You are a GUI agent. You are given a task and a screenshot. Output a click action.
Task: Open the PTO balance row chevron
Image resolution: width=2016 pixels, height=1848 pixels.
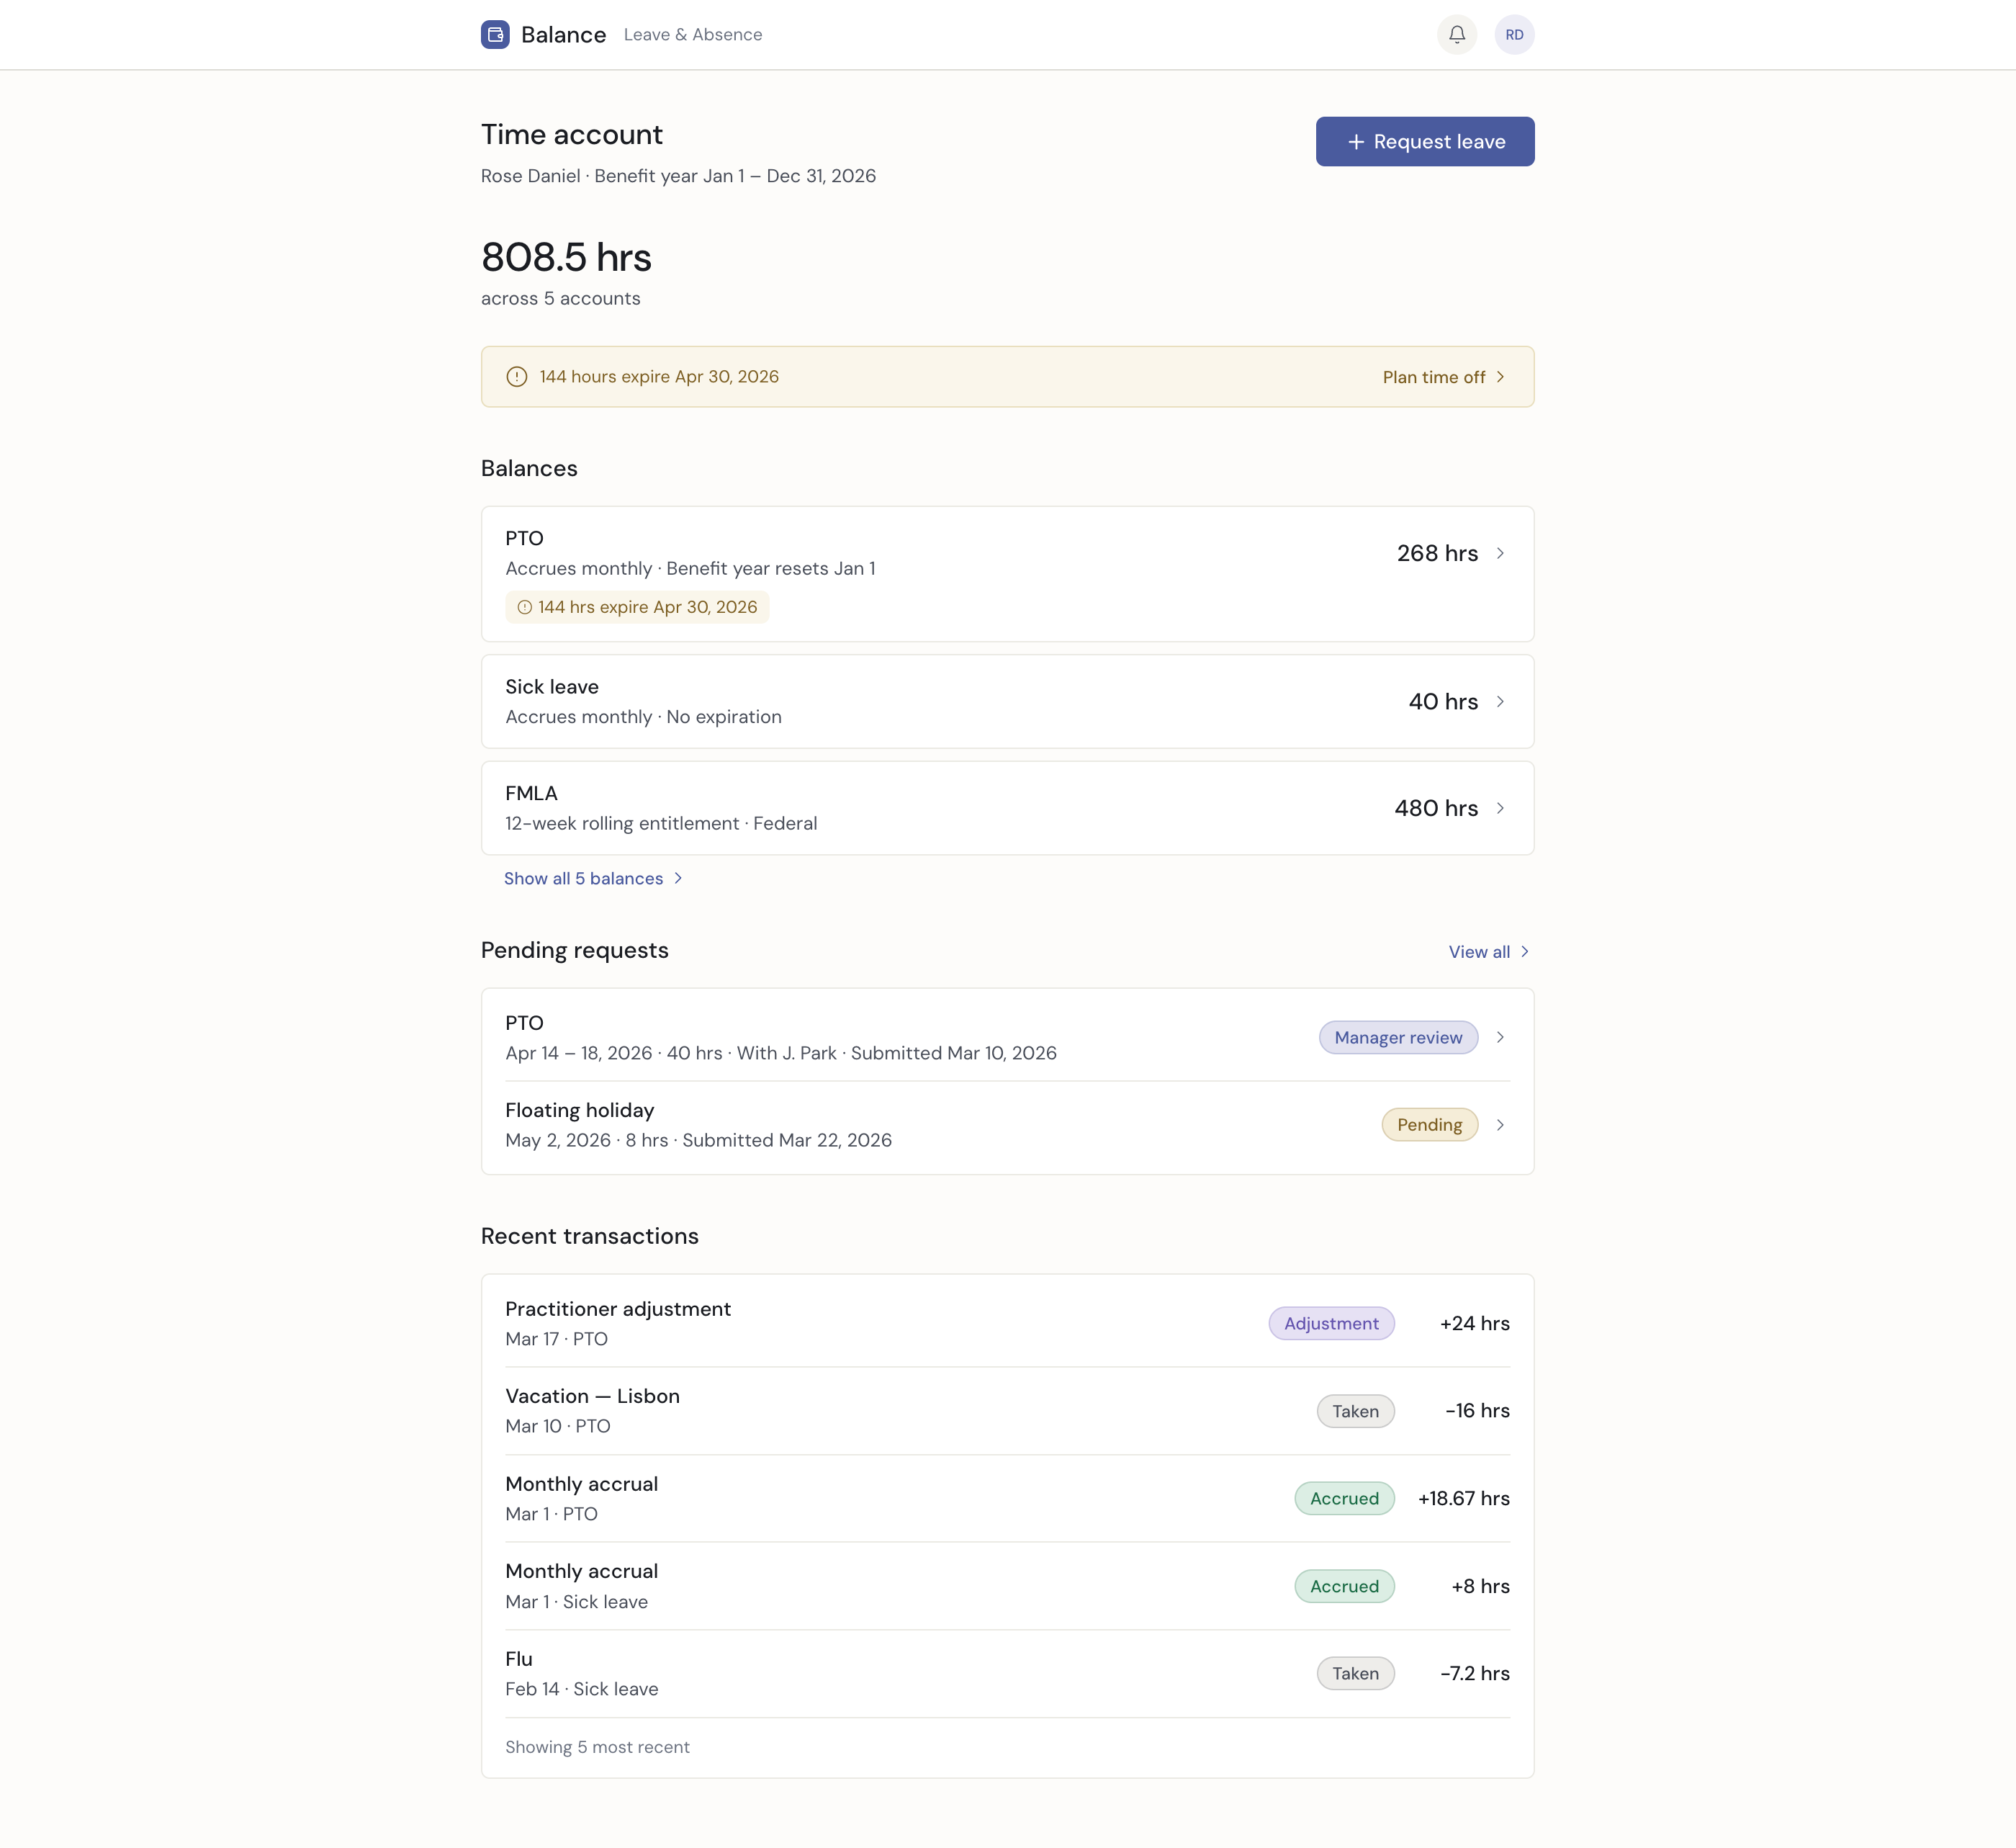tap(1501, 553)
